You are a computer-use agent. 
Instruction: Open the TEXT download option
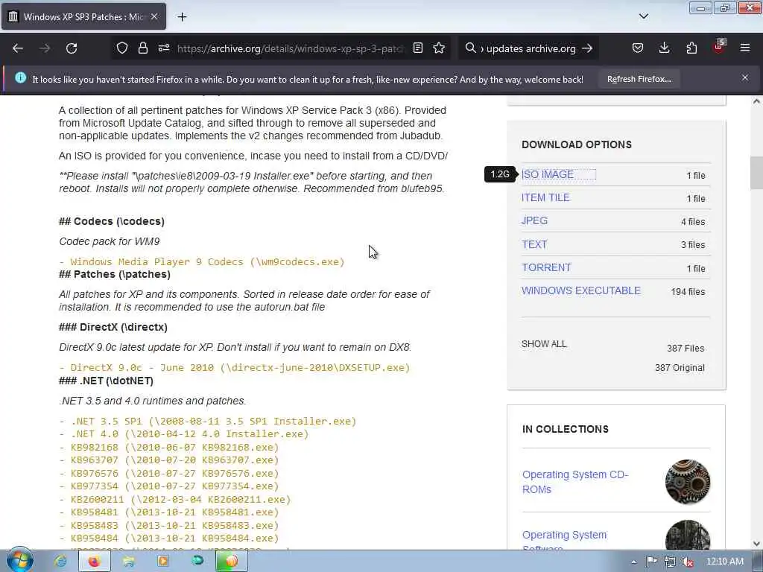click(534, 244)
